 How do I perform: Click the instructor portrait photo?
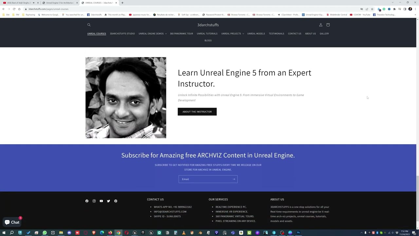(126, 98)
